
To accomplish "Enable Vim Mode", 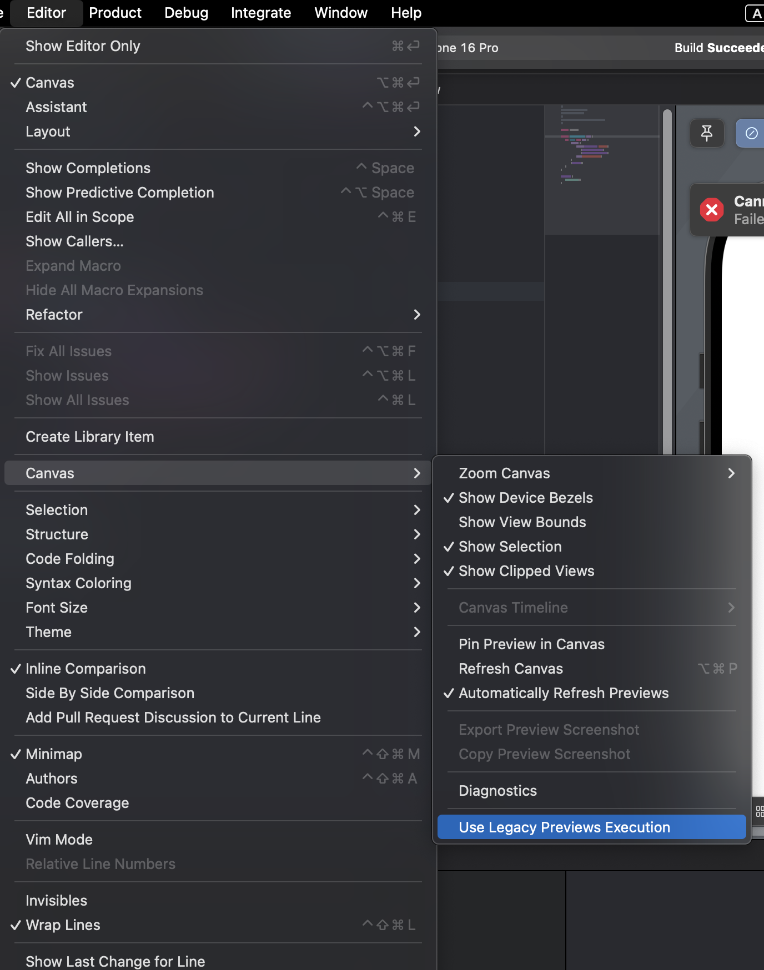I will tap(218, 840).
